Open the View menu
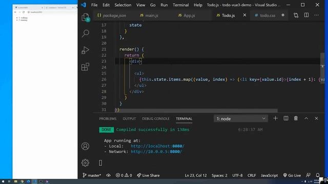Screen dimensions: 328x184 click(140, 5)
